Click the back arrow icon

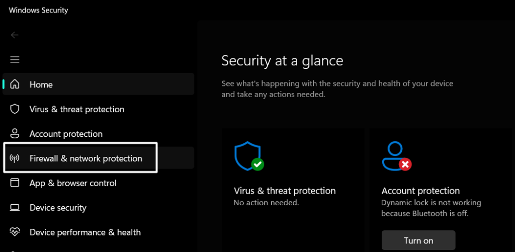pos(15,35)
